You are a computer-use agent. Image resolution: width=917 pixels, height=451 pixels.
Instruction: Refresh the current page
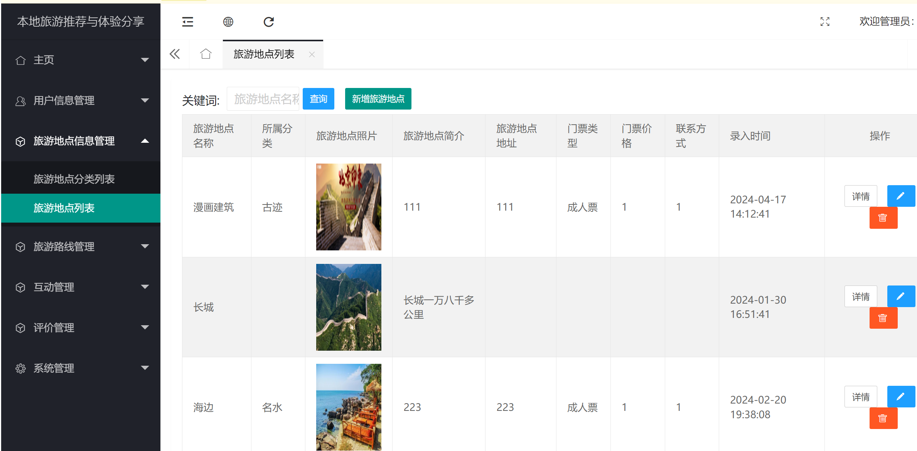[x=268, y=22]
